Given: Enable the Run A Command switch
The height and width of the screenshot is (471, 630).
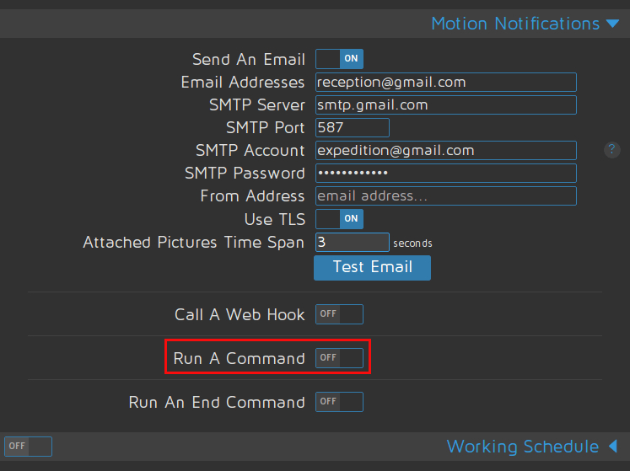Looking at the screenshot, I should coord(340,358).
